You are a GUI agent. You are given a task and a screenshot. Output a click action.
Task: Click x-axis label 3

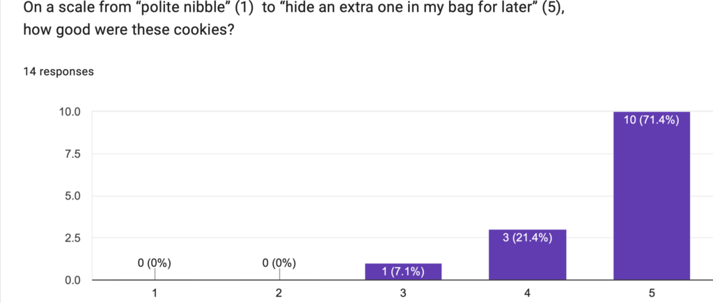coord(403,293)
